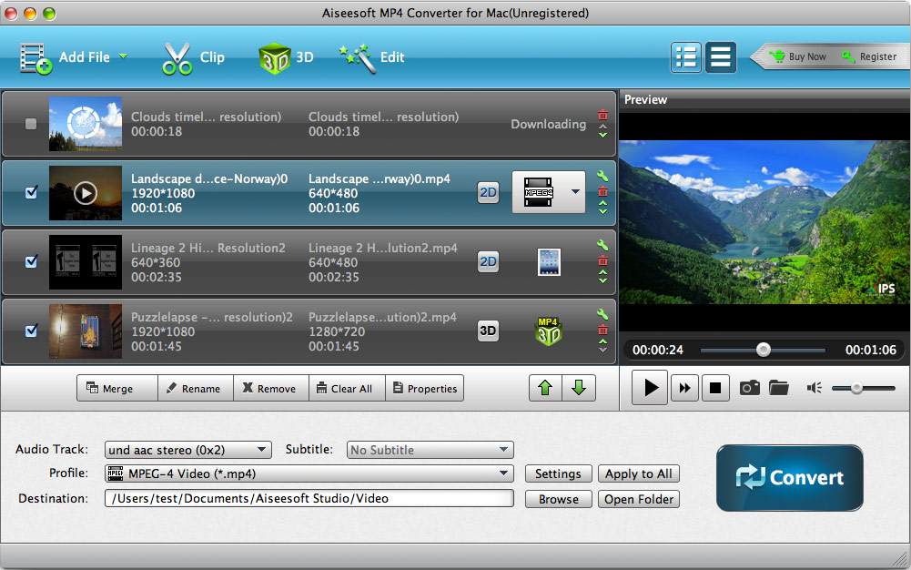The width and height of the screenshot is (911, 570).
Task: Delete the Clouds timelapse row via trash icon
Action: click(x=603, y=115)
